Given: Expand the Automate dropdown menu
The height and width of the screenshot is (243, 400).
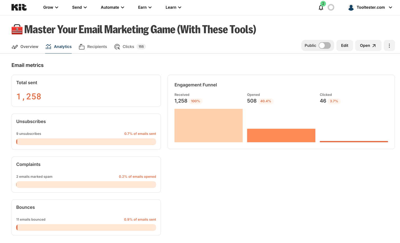Looking at the screenshot, I should [112, 7].
